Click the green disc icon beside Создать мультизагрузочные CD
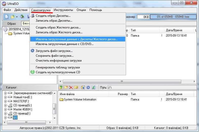Viewport: 199px width, 132px height. coord(32,72)
